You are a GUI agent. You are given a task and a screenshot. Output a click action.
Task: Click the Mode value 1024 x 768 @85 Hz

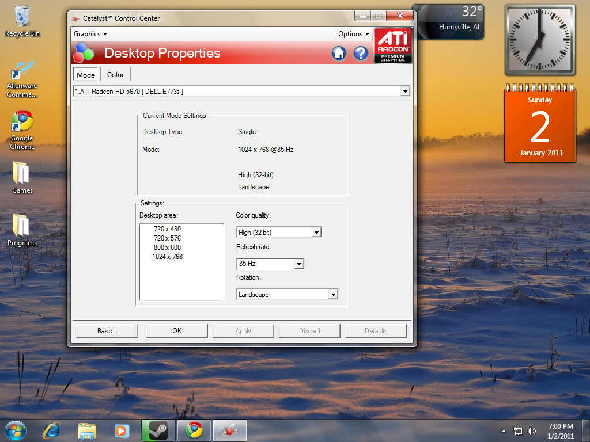point(266,150)
